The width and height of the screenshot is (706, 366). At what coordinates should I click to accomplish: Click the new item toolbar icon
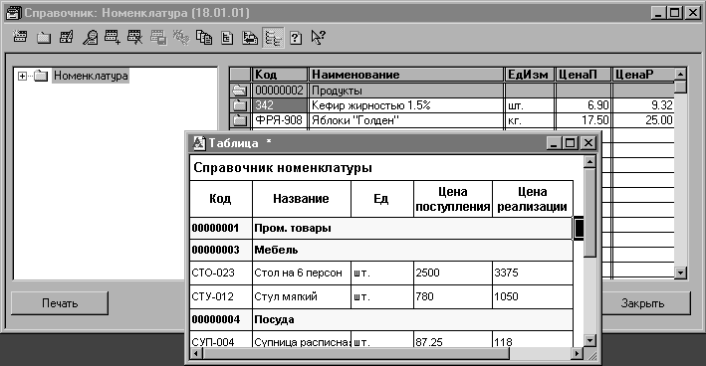click(x=20, y=37)
